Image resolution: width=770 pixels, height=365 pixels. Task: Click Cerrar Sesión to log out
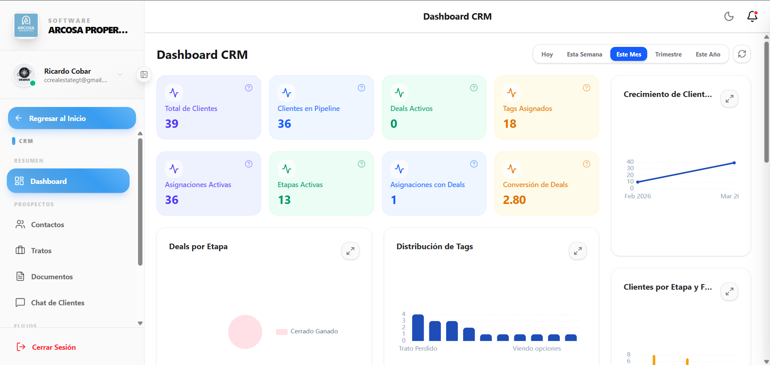(53, 347)
